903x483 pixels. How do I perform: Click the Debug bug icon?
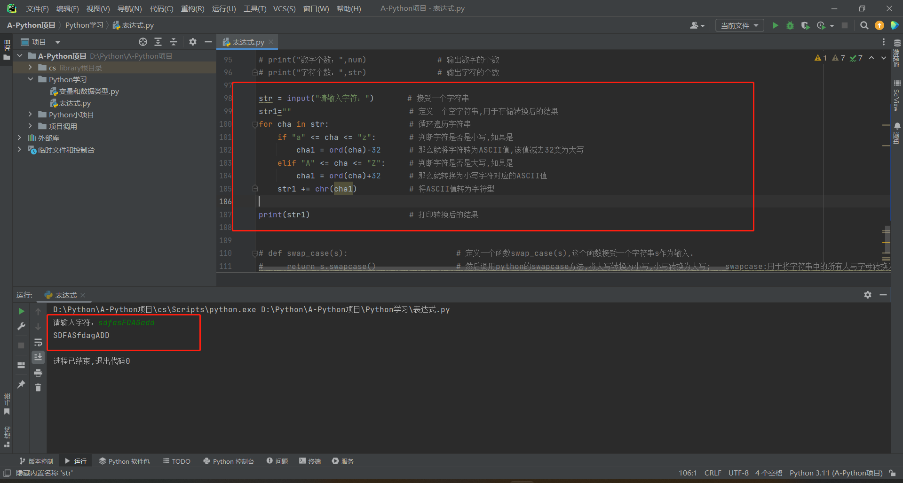(790, 25)
